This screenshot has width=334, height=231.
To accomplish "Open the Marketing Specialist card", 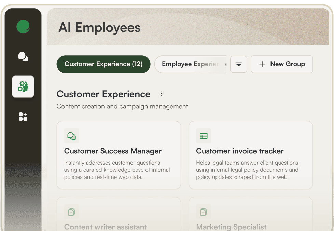I will 251,214.
